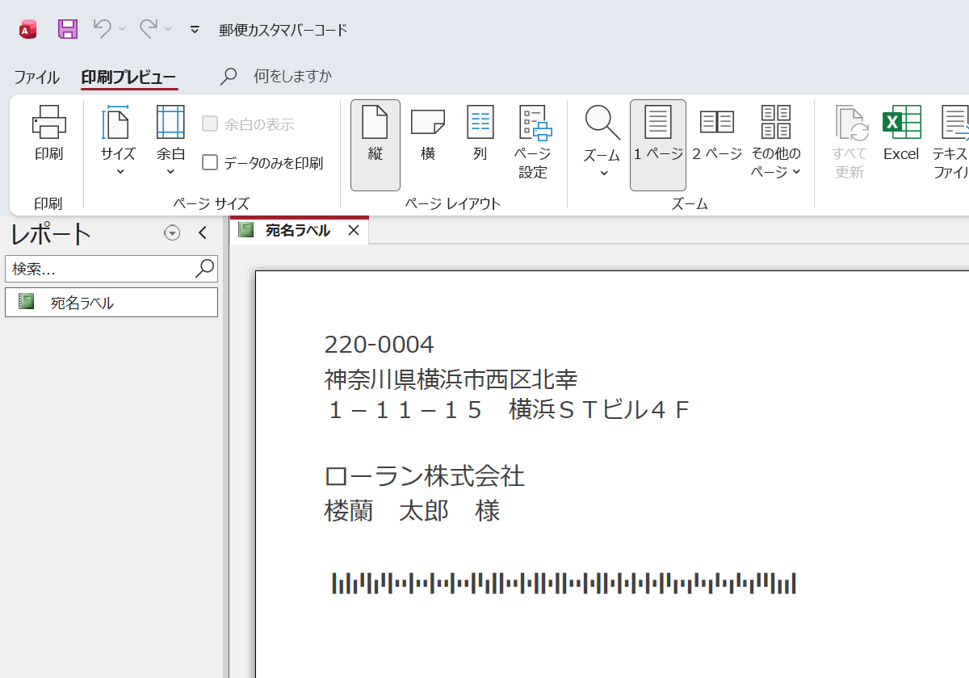This screenshot has height=678, width=969.
Task: Open その他のページ dropdown
Action: coord(776,142)
